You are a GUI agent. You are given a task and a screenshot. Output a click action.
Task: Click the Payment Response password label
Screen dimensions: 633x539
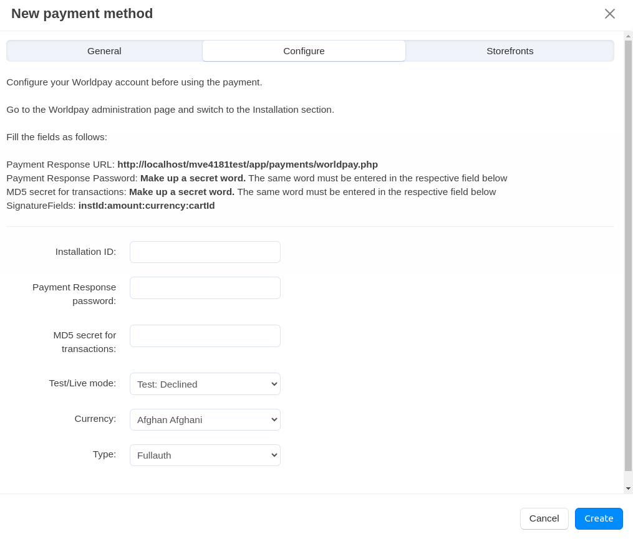(74, 294)
